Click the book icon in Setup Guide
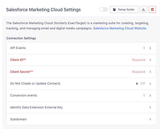Image resolution: width=160 pixels, height=129 pixels. pos(114,10)
